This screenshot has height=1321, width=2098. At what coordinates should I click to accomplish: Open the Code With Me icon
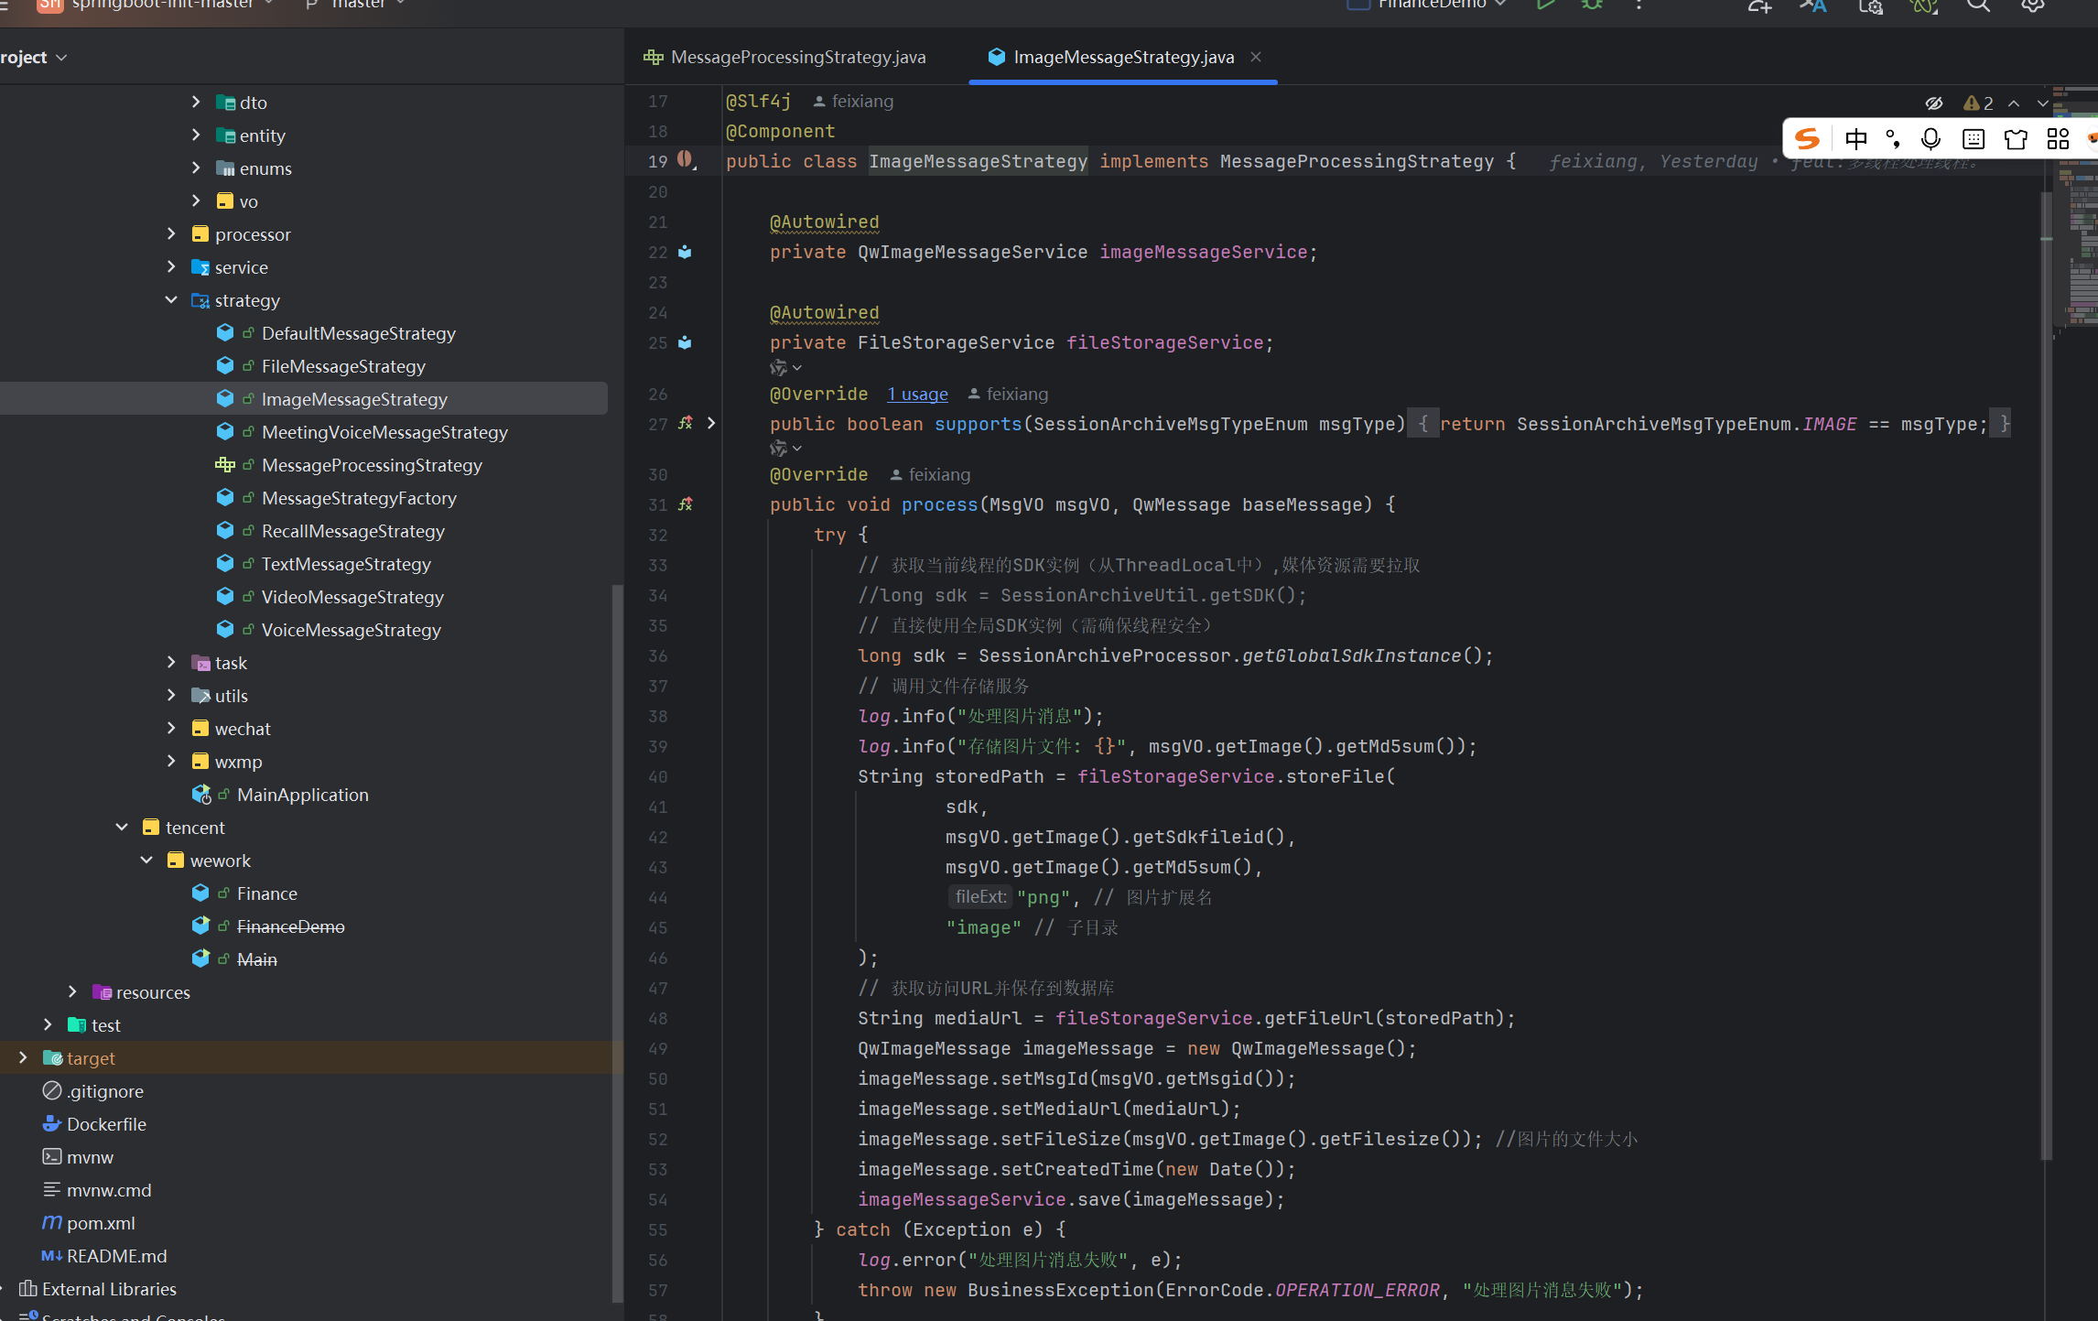tap(1759, 5)
